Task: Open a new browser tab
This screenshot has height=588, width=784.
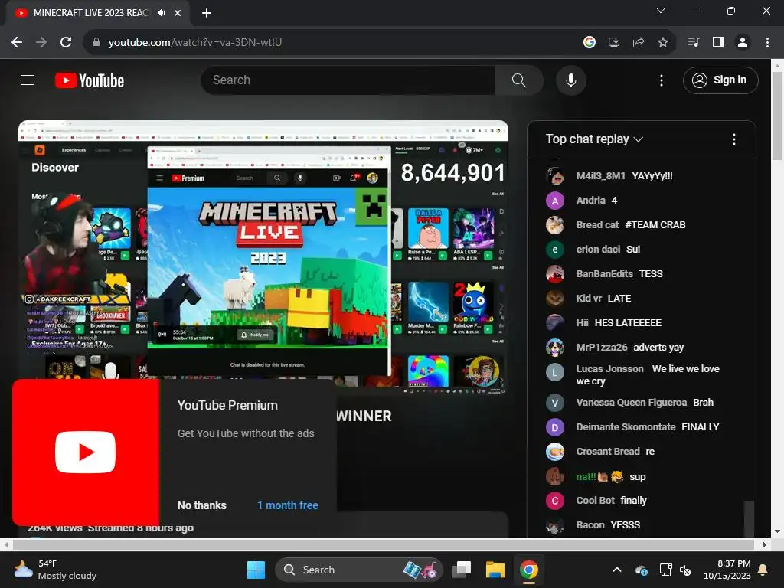Action: 207,13
